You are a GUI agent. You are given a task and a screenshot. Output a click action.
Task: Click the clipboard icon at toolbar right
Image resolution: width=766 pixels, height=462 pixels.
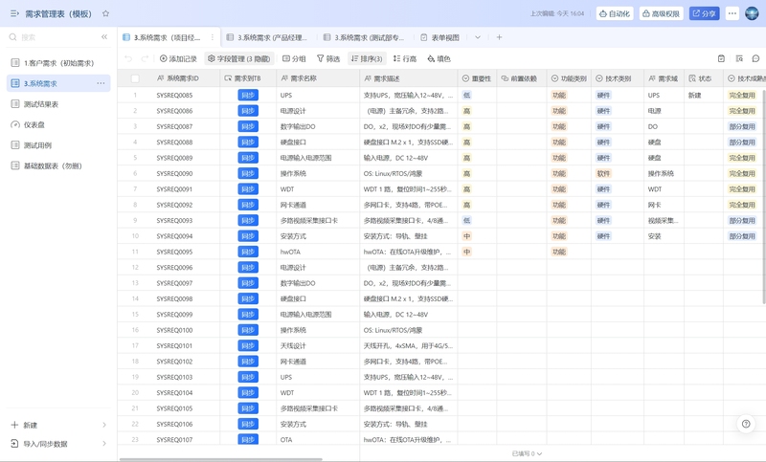click(721, 58)
